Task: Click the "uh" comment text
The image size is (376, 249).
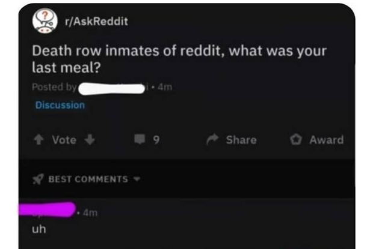Action: pyautogui.click(x=39, y=229)
